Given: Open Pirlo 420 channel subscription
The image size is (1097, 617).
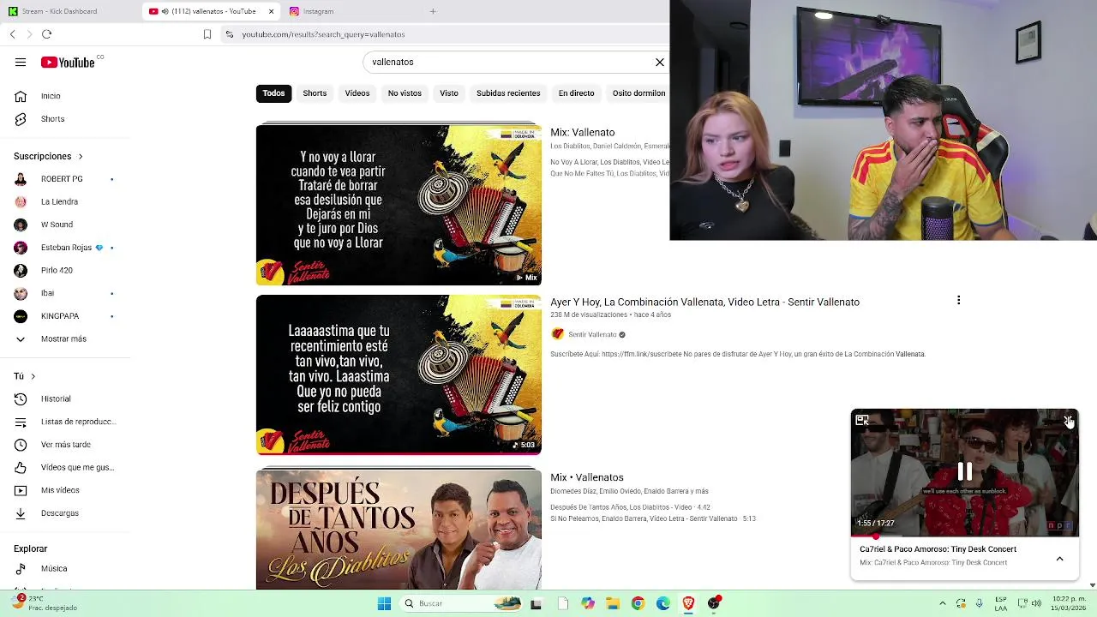Looking at the screenshot, I should pos(57,270).
